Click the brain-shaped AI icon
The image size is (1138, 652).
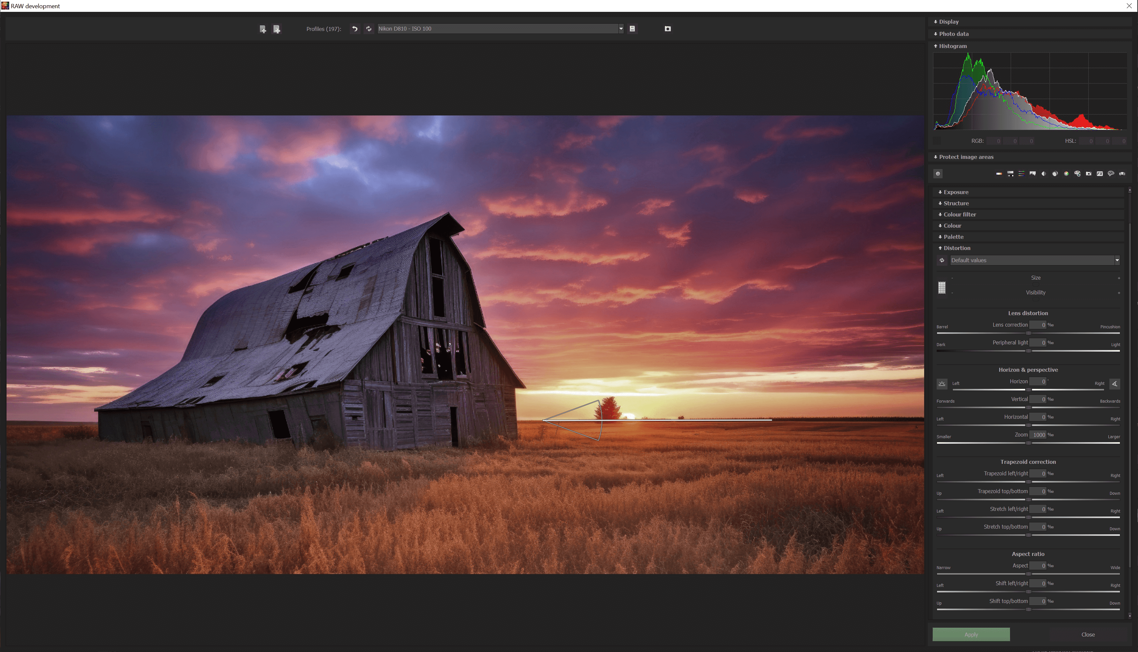(1111, 174)
